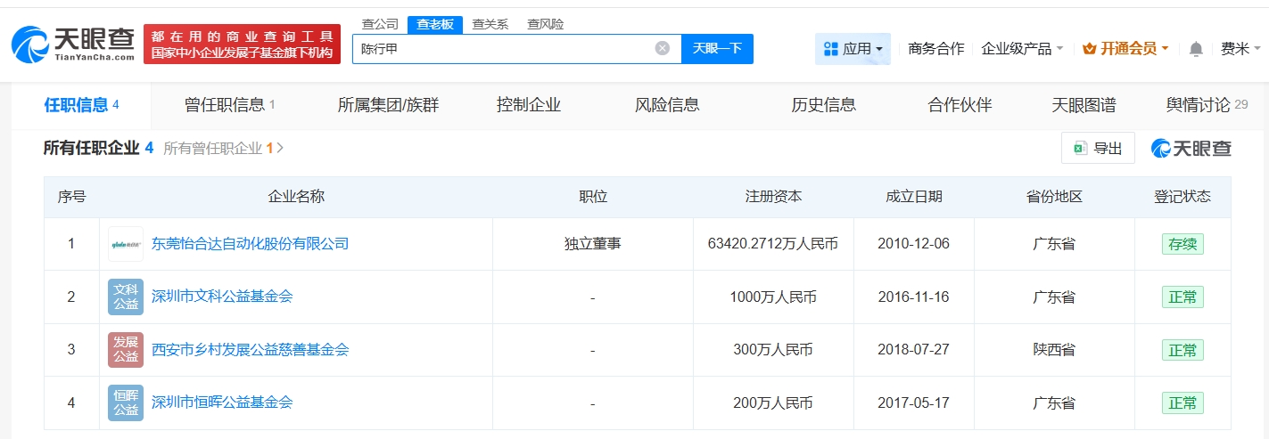Open the 应用 apps dropdown
Screen dimensions: 1269x439
853,49
